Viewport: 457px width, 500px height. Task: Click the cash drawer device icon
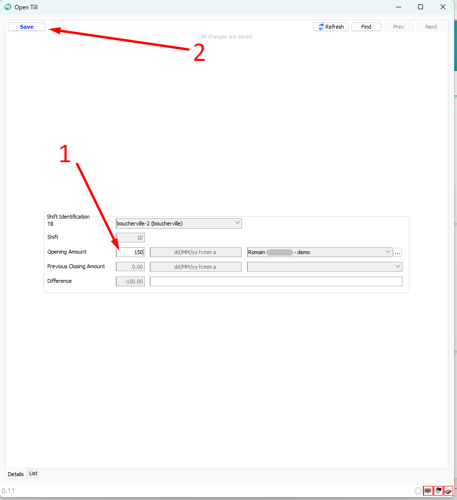tap(438, 491)
